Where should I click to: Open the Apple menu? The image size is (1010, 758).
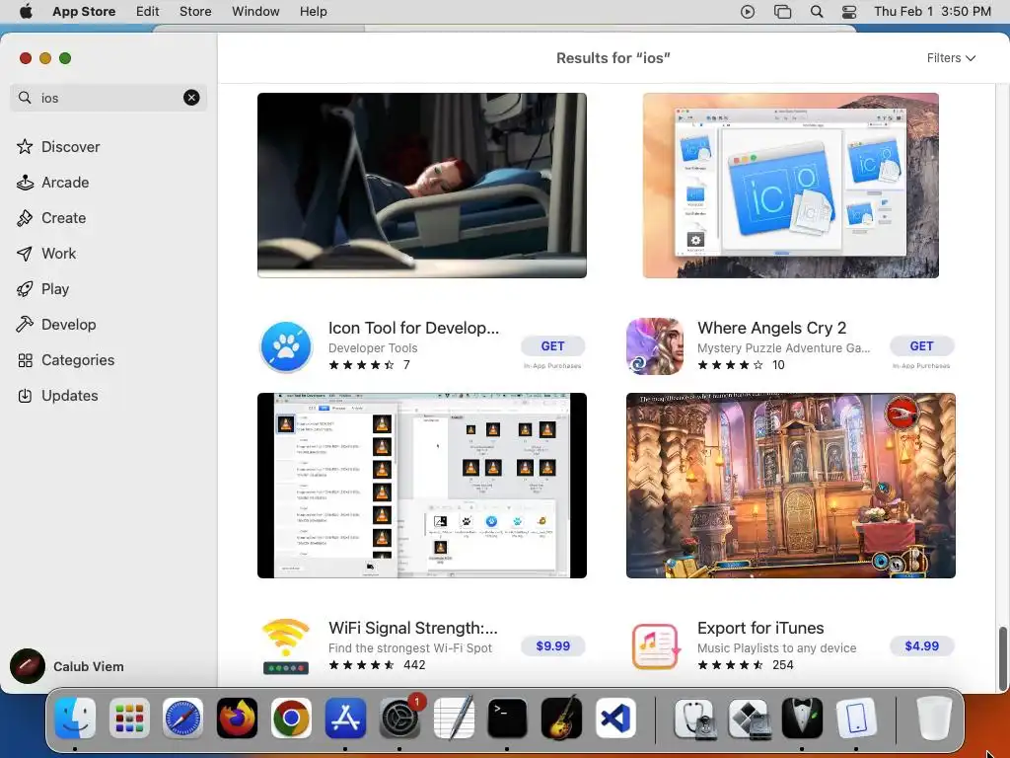click(x=26, y=12)
